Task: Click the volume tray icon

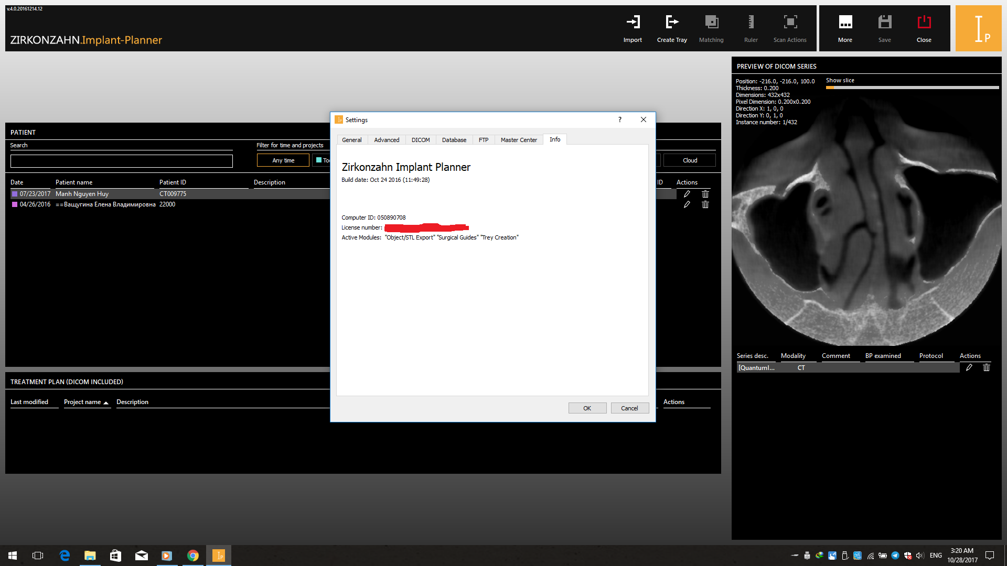Action: 920,556
